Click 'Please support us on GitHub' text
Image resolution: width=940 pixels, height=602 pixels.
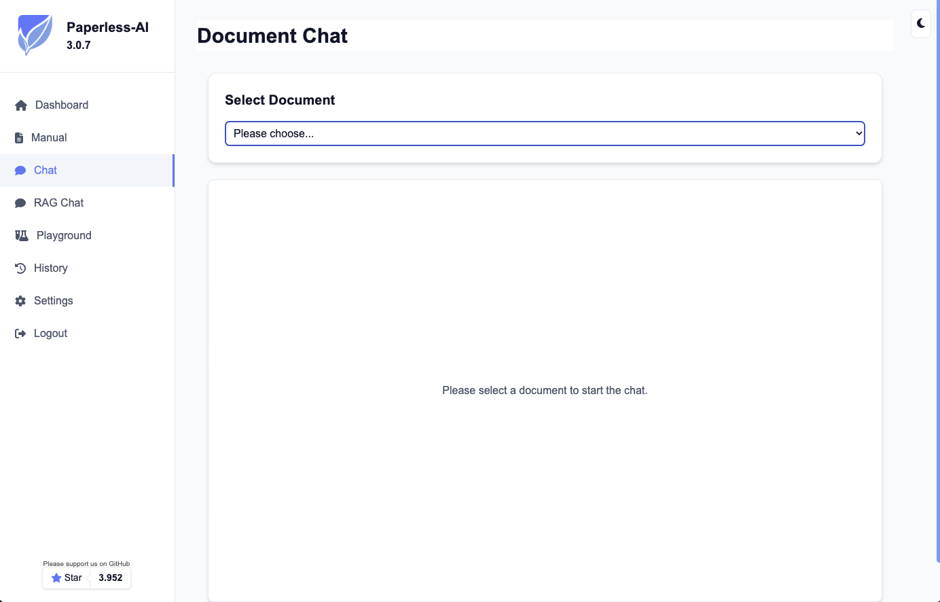(x=86, y=564)
